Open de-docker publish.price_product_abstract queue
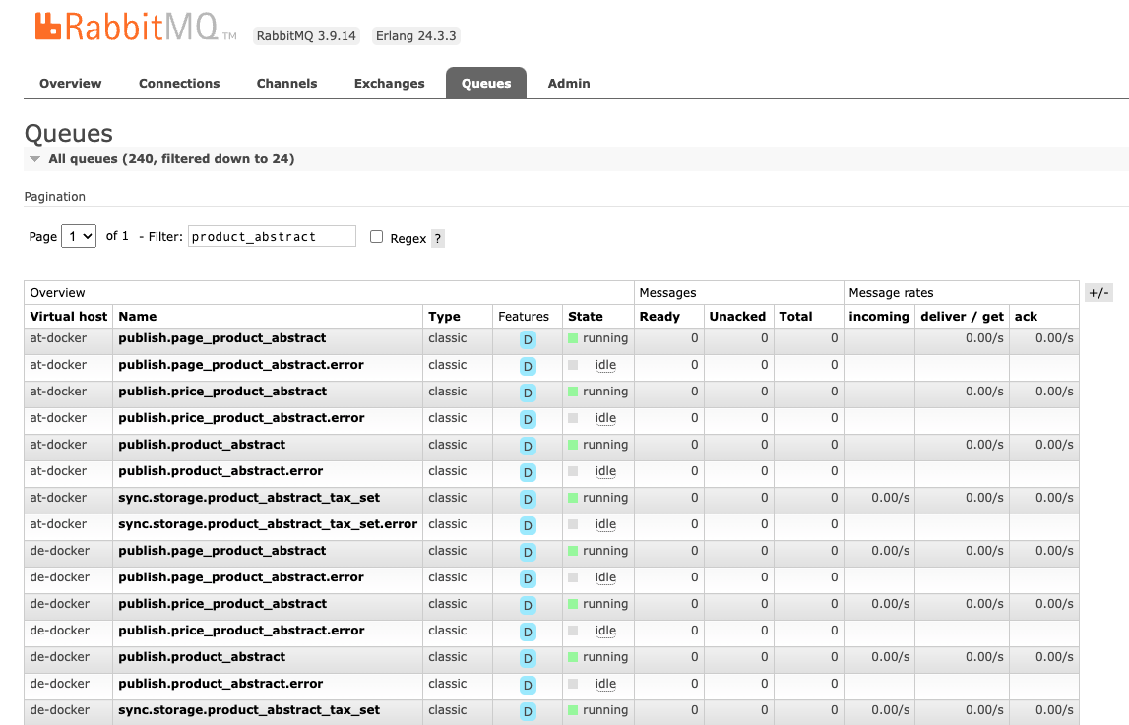The width and height of the screenshot is (1129, 725). 222,604
